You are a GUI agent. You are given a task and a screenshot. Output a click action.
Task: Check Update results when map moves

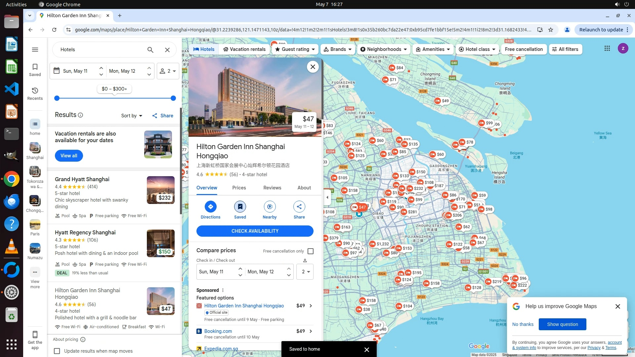point(57,351)
